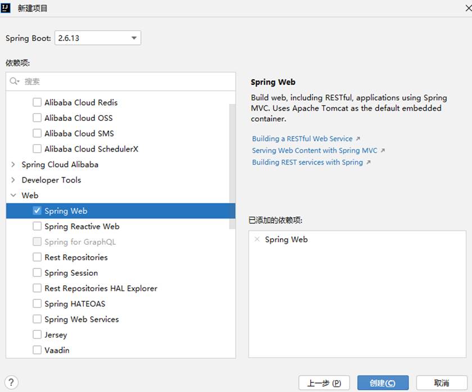472x392 pixels.
Task: Click the Spring Web description heading
Action: click(273, 82)
